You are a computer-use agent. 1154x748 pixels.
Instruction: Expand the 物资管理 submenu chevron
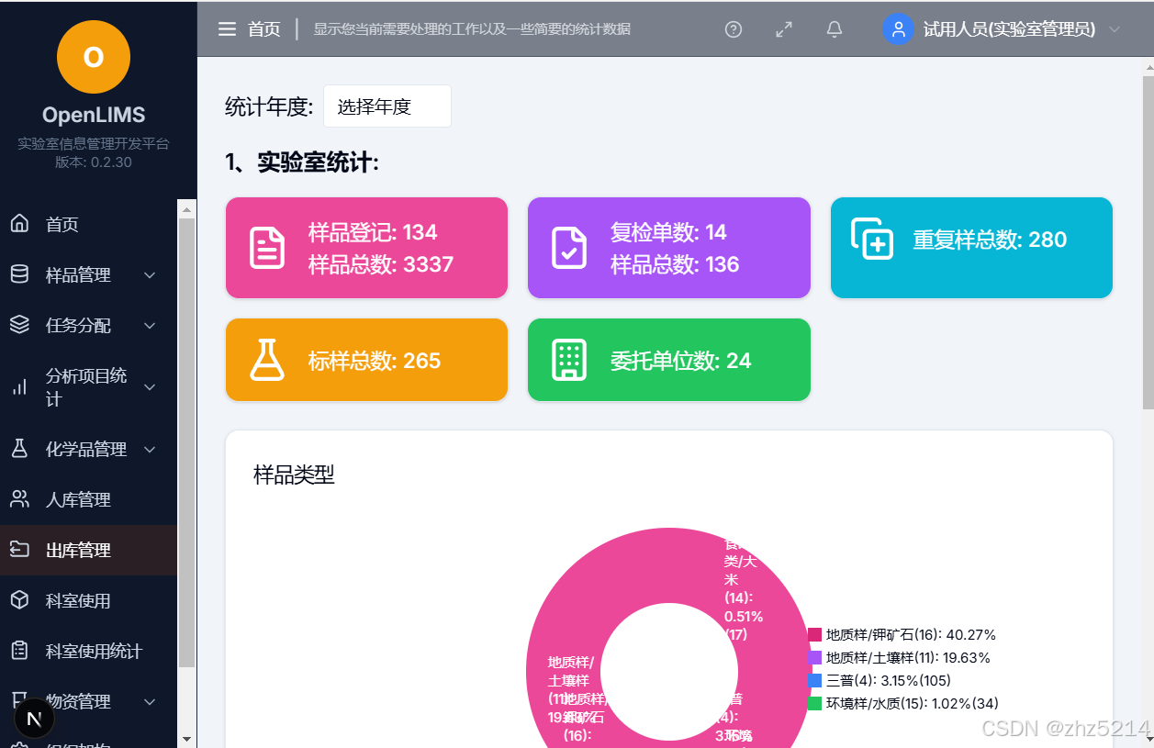[150, 701]
